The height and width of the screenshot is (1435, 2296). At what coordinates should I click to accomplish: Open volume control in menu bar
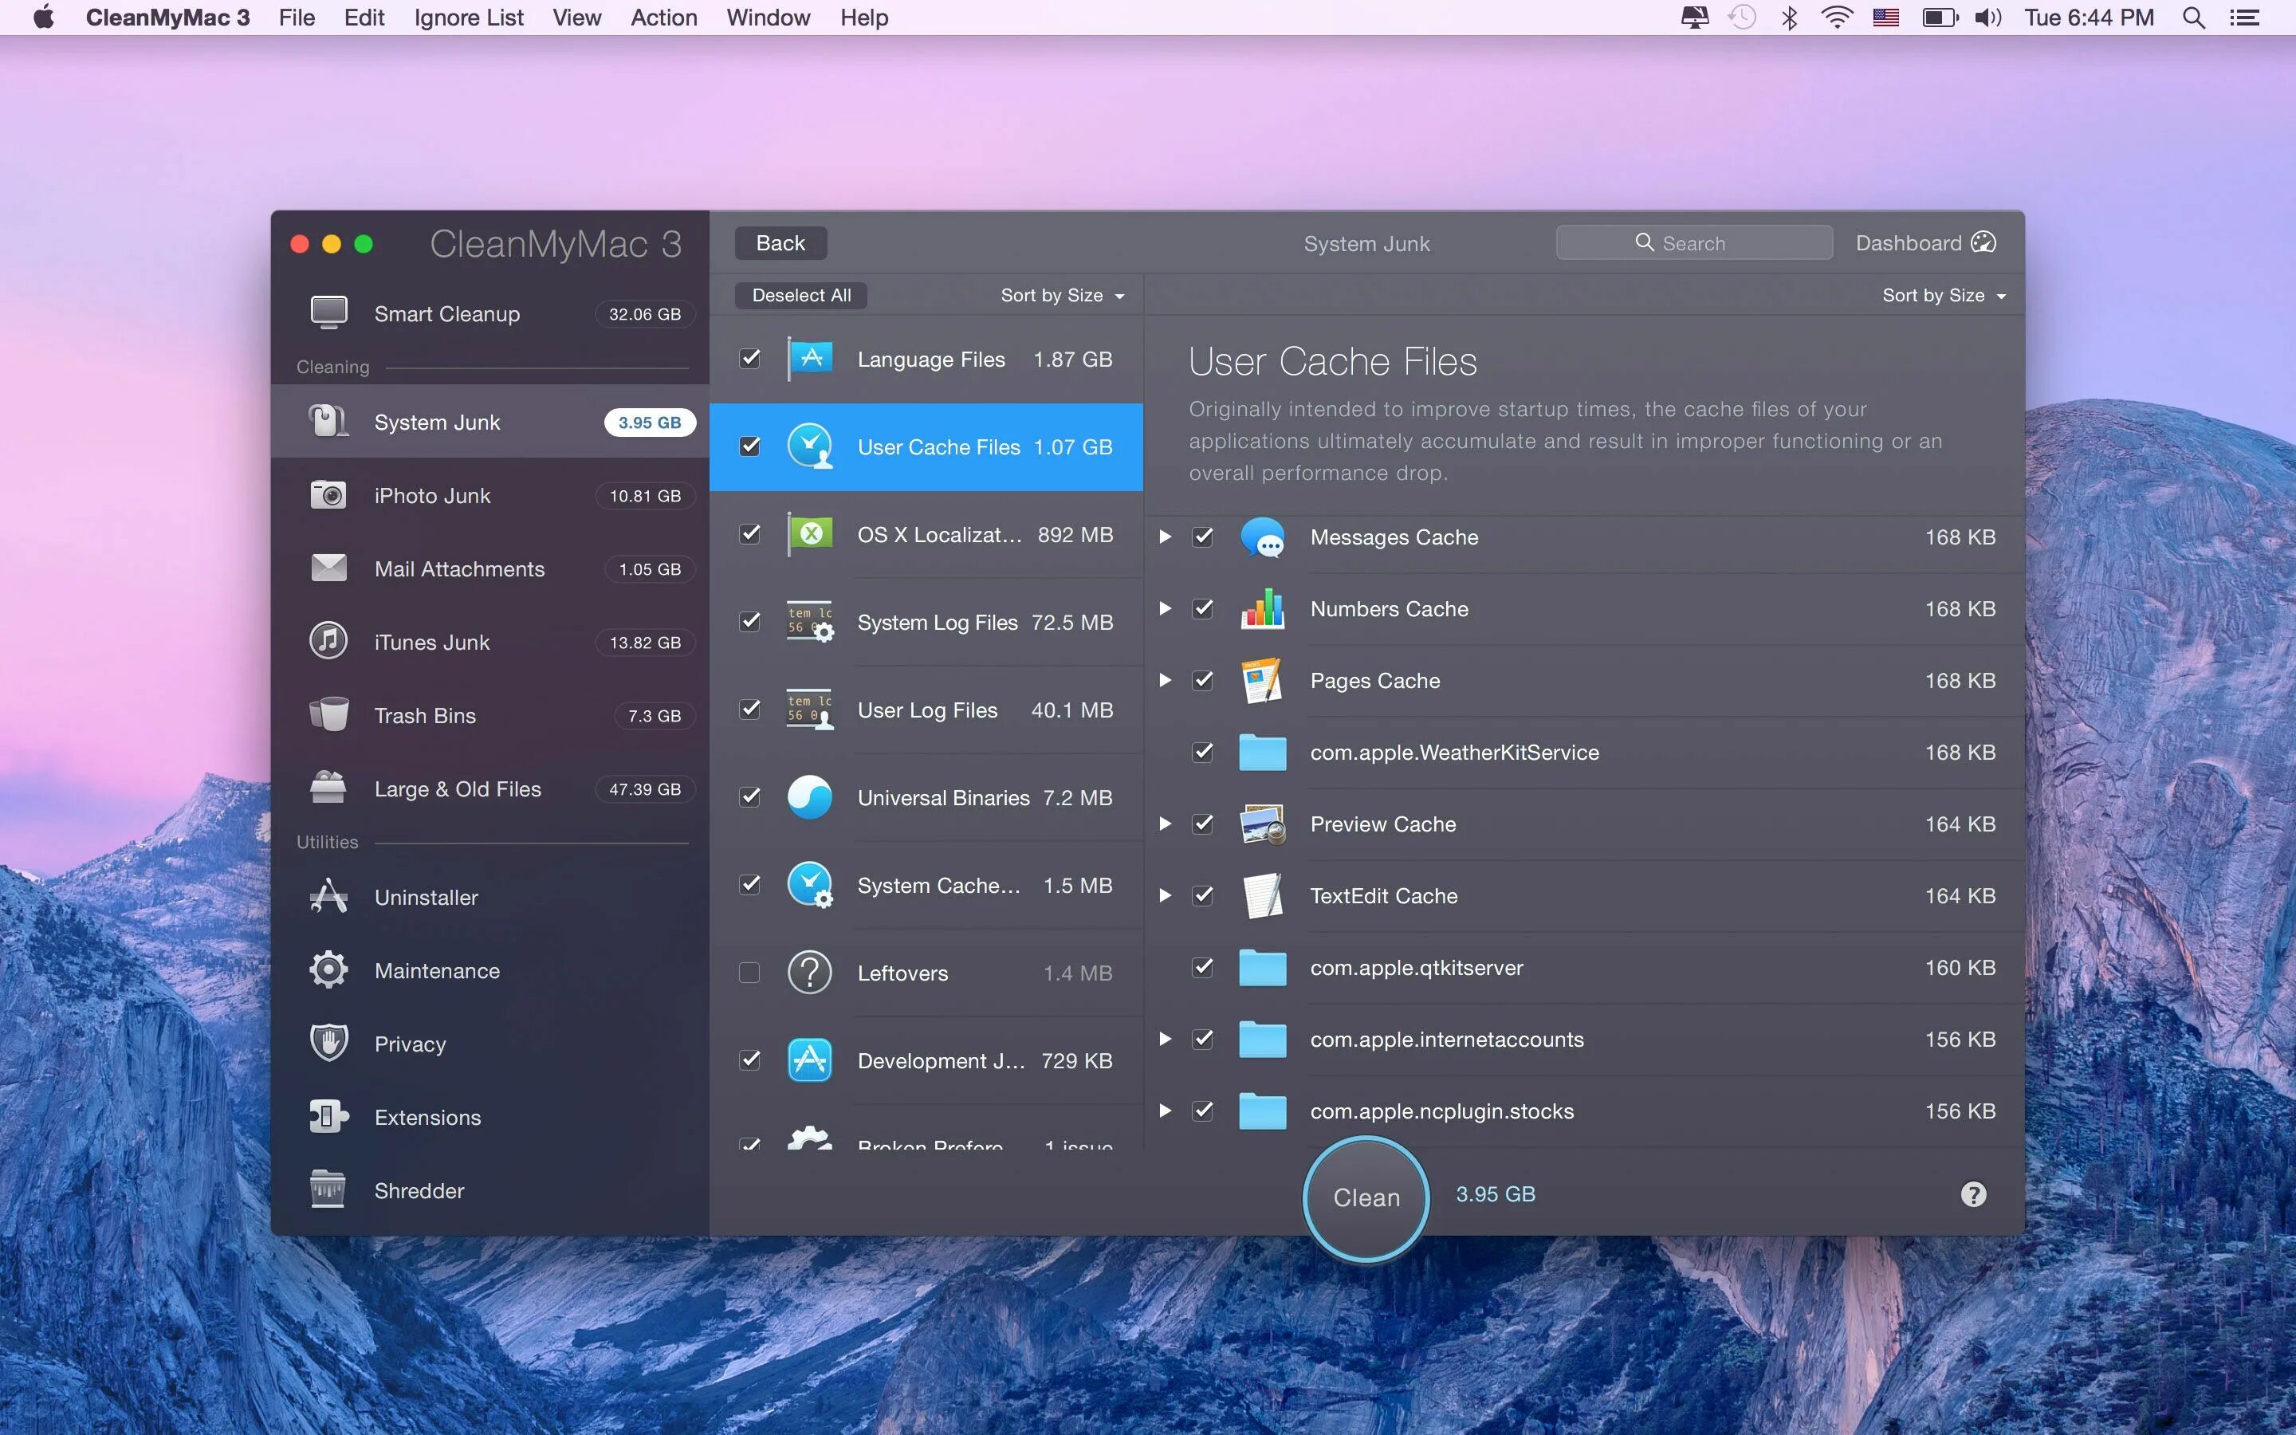[1988, 18]
